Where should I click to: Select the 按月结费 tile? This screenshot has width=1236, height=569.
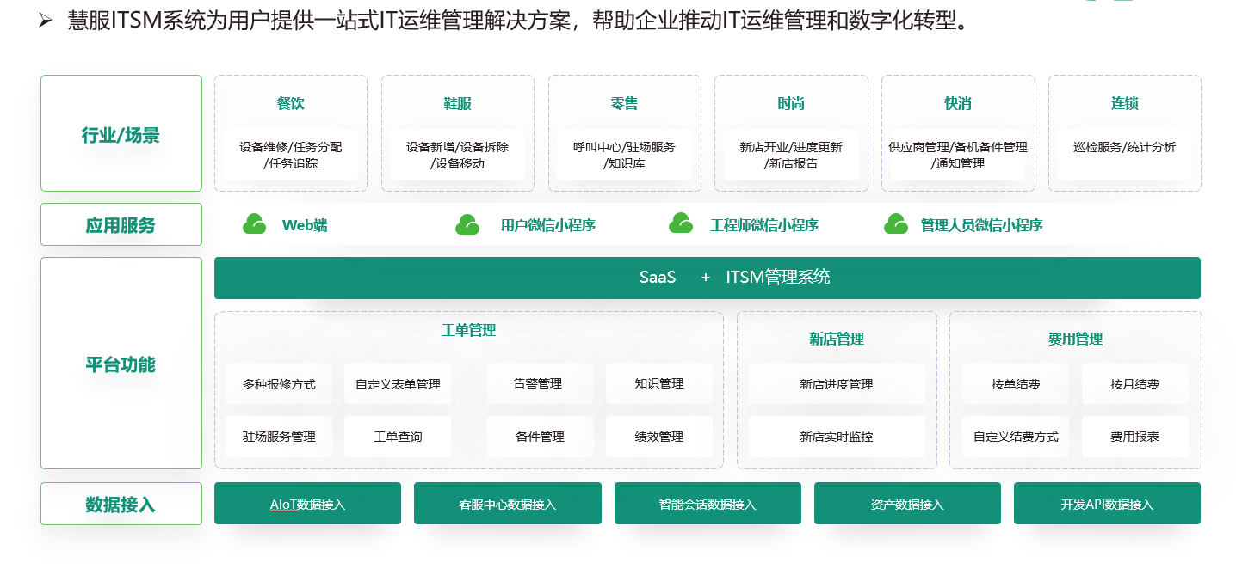pyautogui.click(x=1134, y=384)
